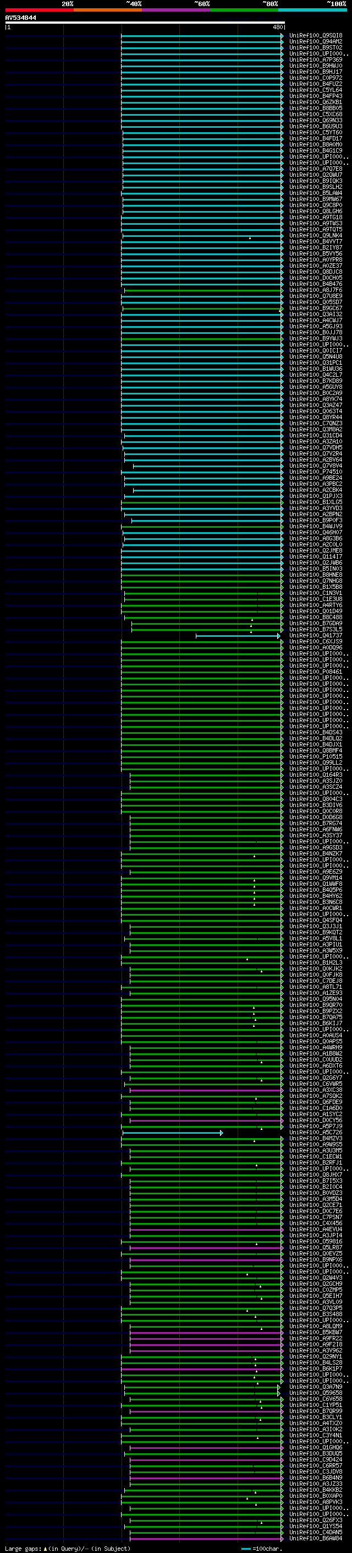Screen dimensions: 352x1553
Task: Select the query name AV534844 label
Action: 20,18
